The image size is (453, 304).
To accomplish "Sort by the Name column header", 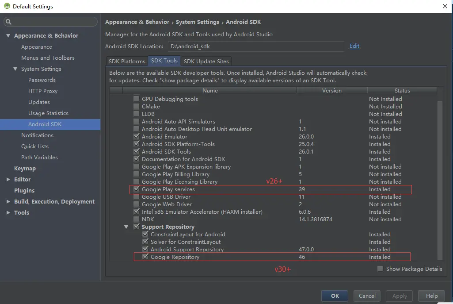I will (x=210, y=91).
